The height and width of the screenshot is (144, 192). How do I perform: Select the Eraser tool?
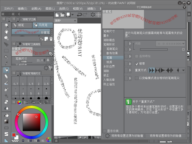pos(6,76)
